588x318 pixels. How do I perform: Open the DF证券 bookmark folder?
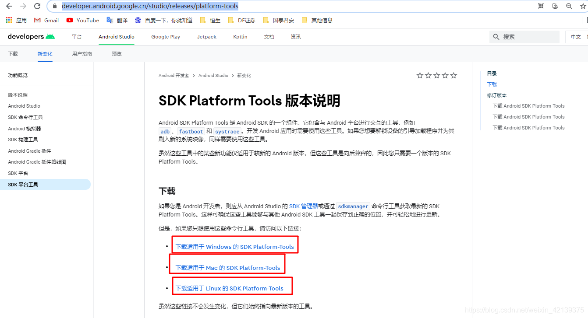242,20
